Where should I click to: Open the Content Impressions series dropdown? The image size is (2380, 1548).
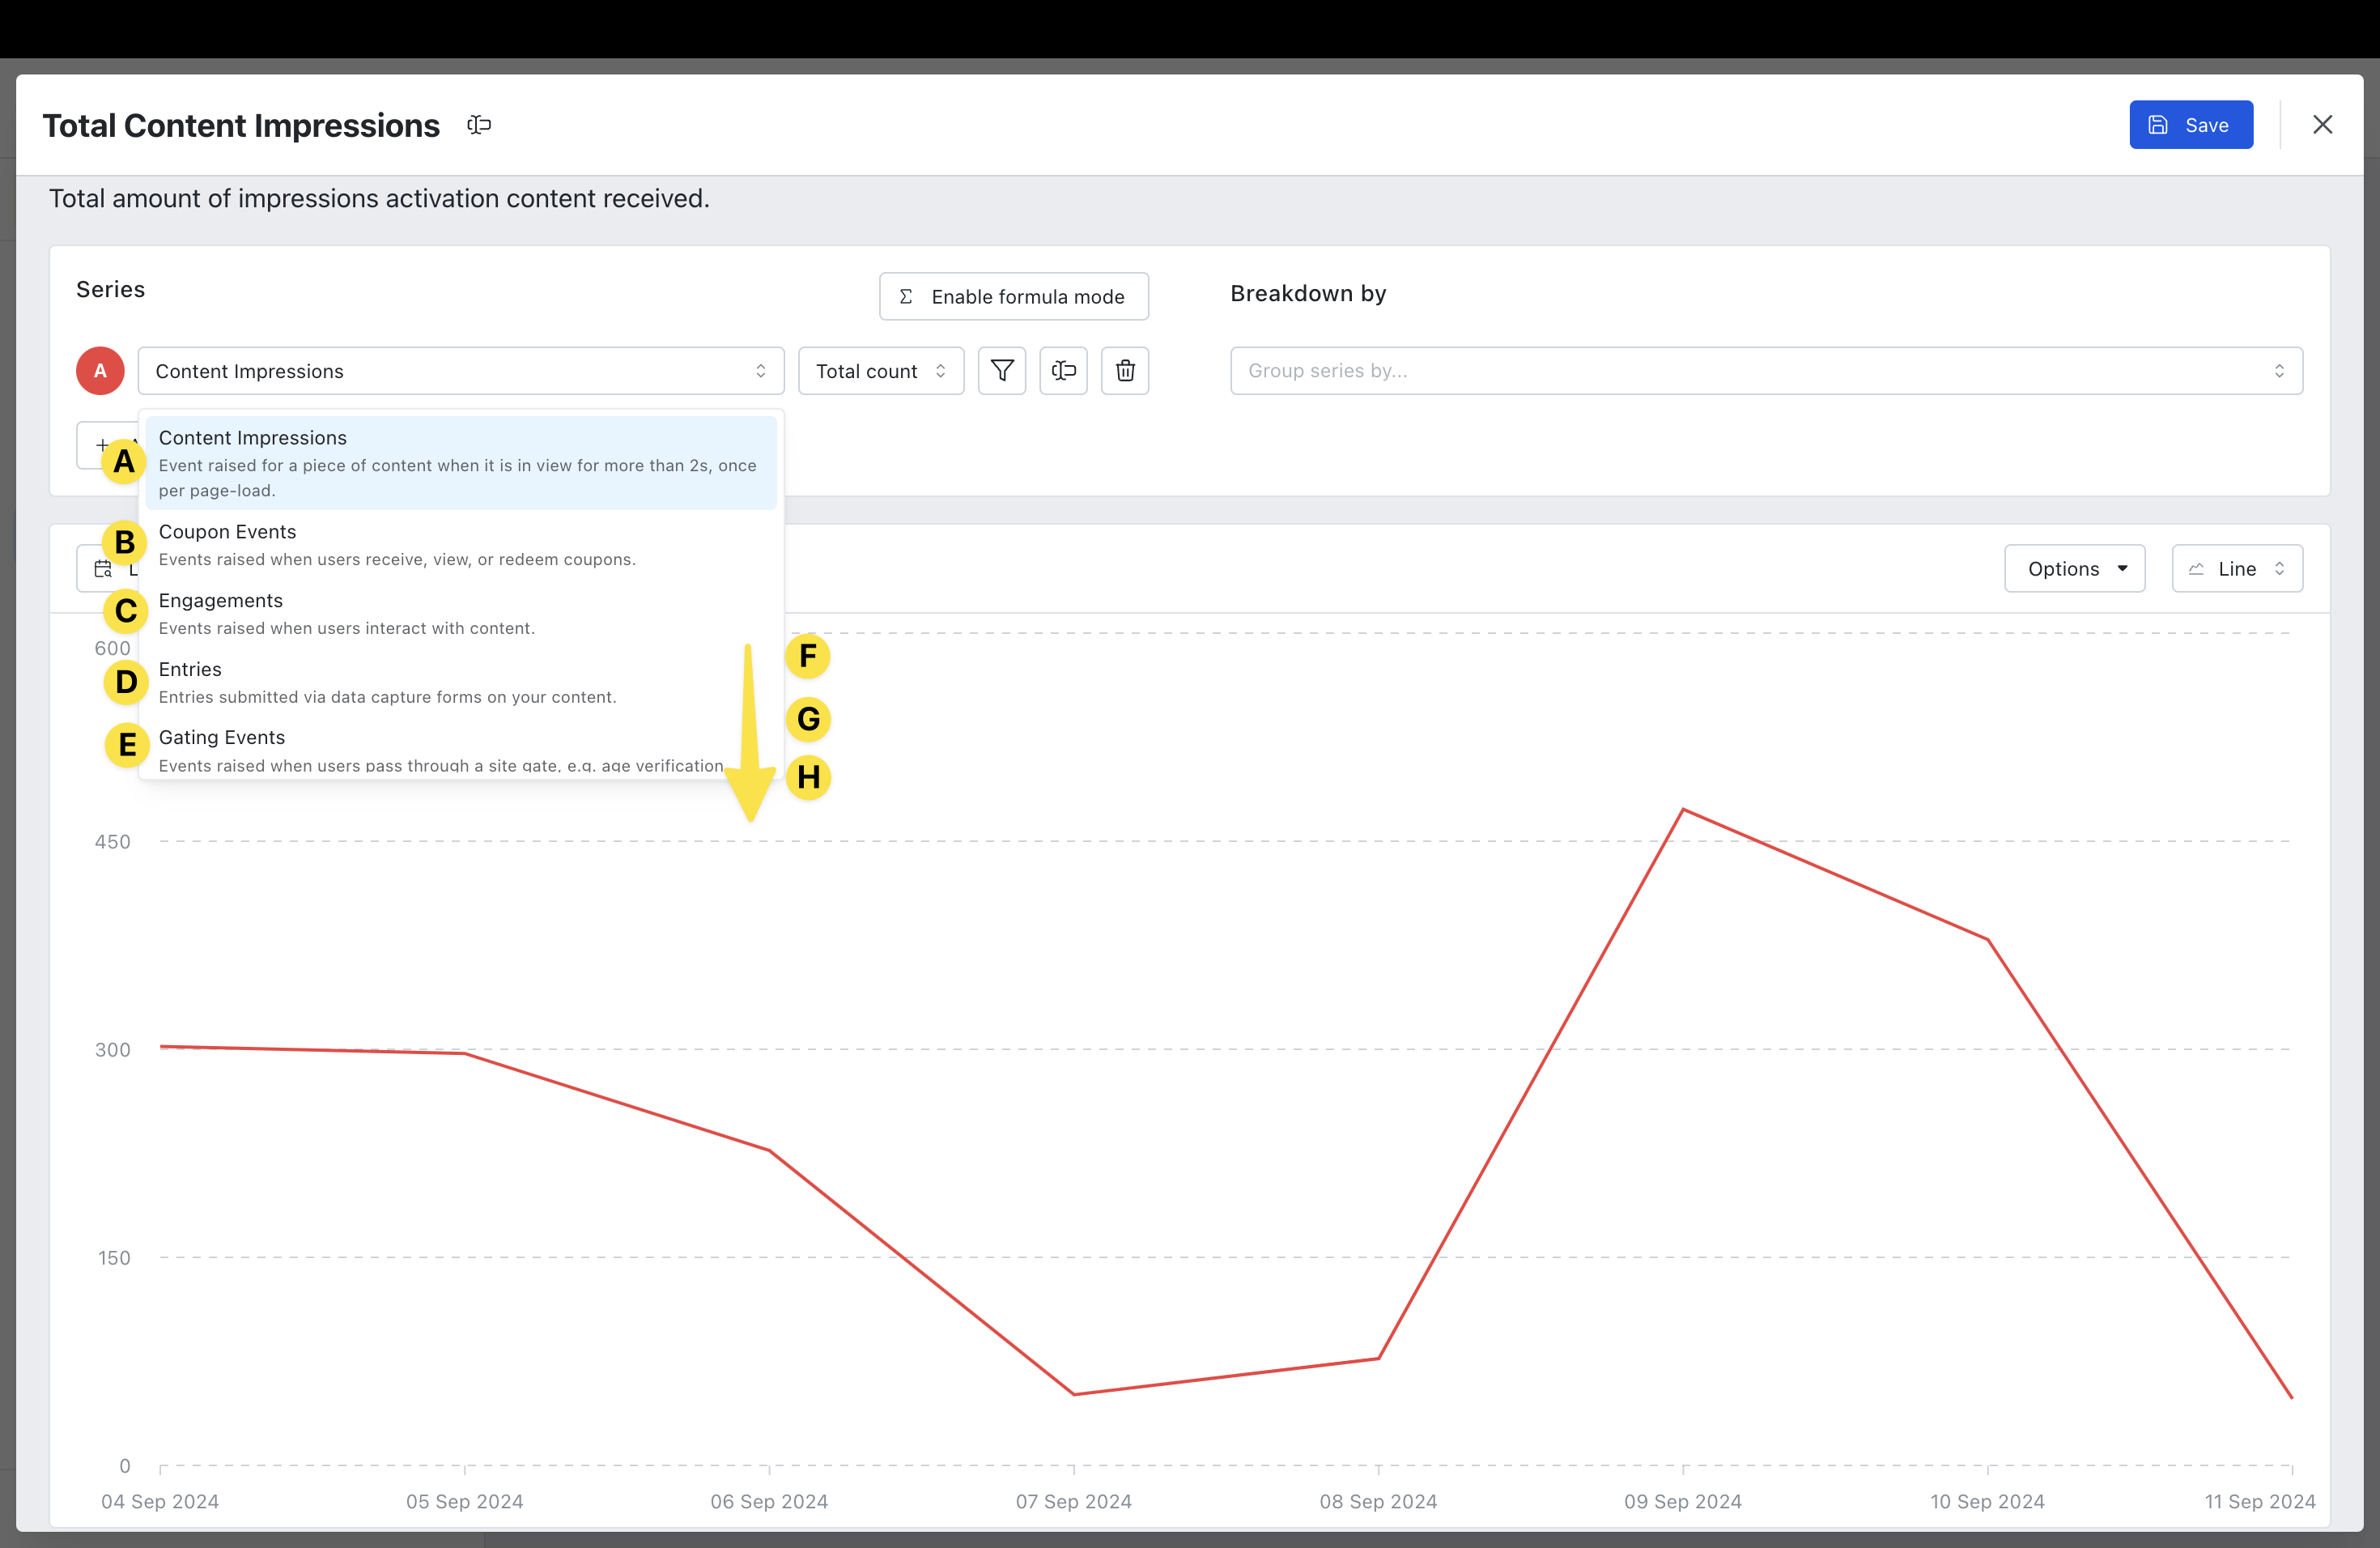pos(460,371)
